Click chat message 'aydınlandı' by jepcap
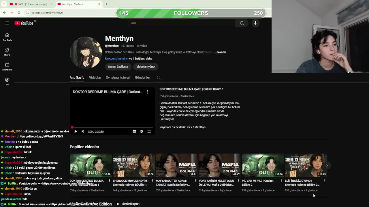 (19, 158)
